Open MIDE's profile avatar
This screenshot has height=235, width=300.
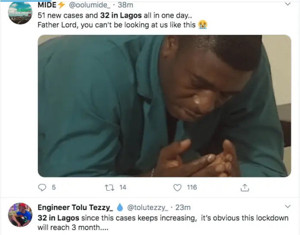click(x=20, y=13)
